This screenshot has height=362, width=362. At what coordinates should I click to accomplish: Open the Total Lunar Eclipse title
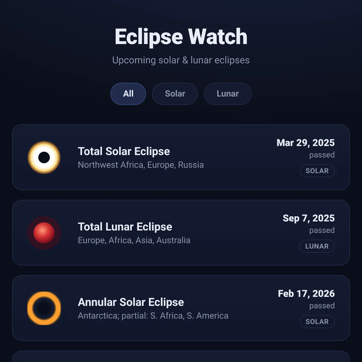pyautogui.click(x=125, y=227)
